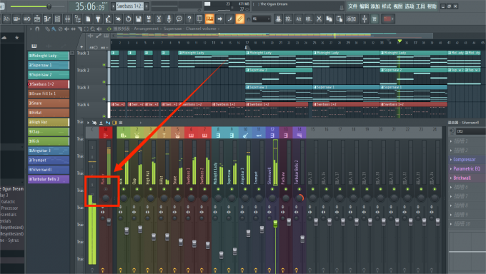The width and height of the screenshot is (486, 274).
Task: Open the 编辑 menu
Action: tap(364, 6)
